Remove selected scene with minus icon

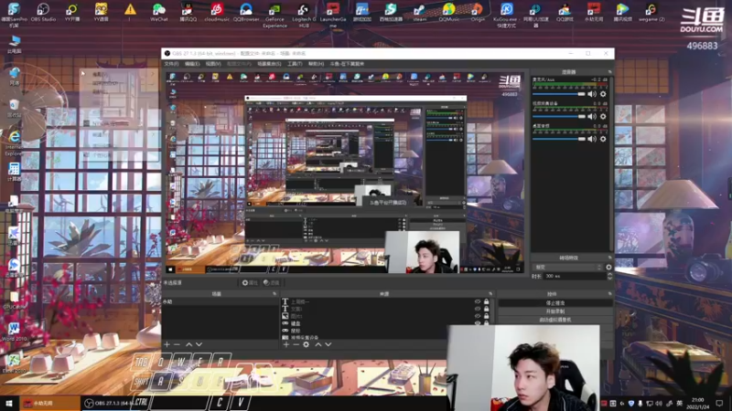177,344
